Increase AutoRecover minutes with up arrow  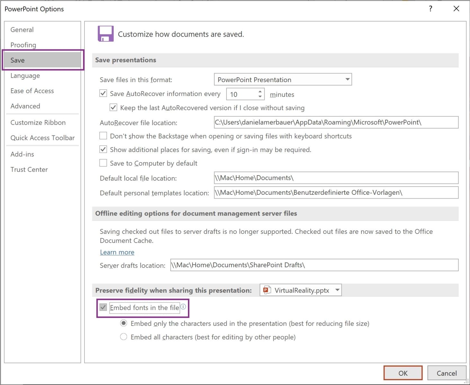click(260, 92)
